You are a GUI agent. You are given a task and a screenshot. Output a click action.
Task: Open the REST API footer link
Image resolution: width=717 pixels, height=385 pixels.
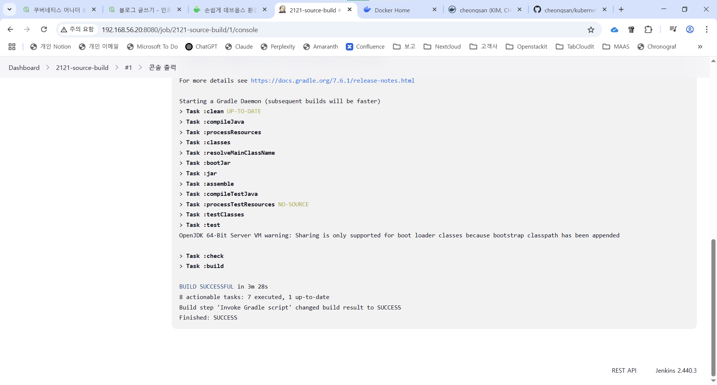tap(624, 370)
